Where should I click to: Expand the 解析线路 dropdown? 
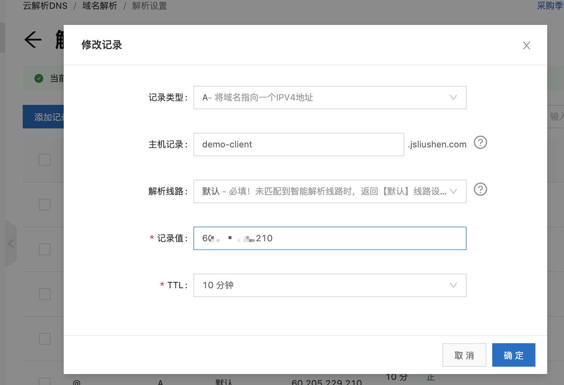[x=330, y=191]
